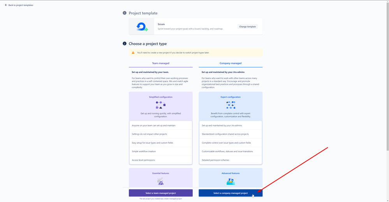
Task: Click the Scrum template name
Action: click(161, 24)
